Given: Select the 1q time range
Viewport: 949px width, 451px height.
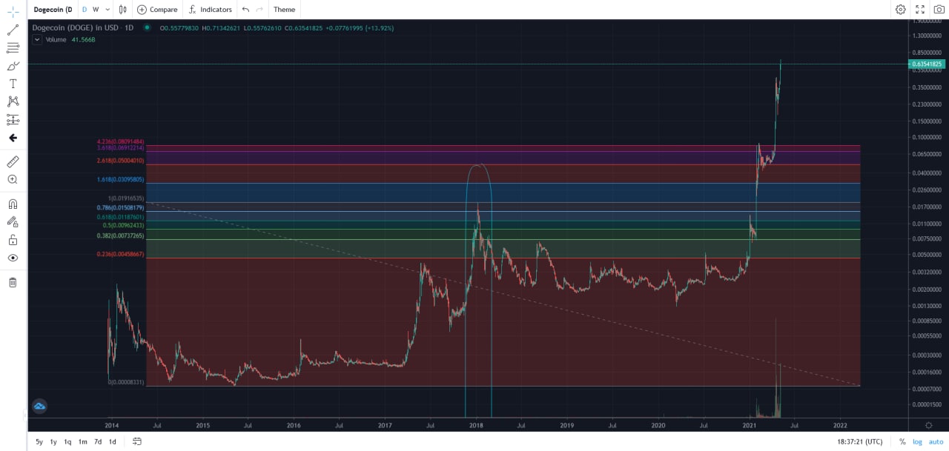Looking at the screenshot, I should point(67,441).
